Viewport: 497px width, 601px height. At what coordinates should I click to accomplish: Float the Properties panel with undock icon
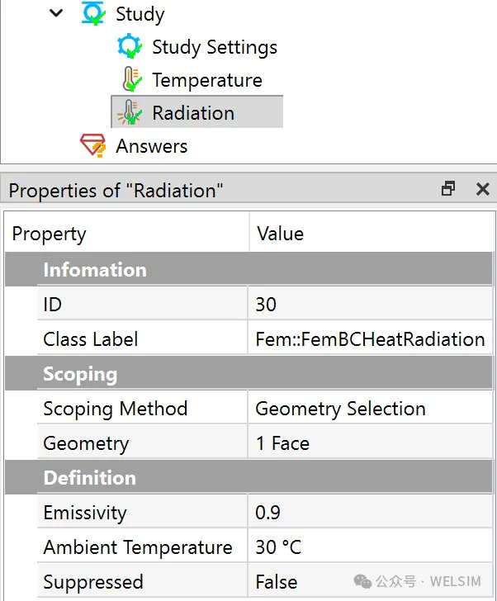448,189
